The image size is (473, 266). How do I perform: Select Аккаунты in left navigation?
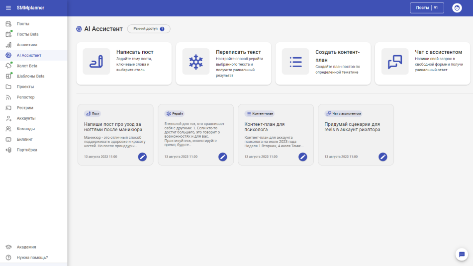coord(26,118)
